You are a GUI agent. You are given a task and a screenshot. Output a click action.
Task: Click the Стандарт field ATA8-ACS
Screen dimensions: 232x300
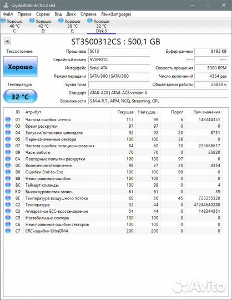click(158, 93)
